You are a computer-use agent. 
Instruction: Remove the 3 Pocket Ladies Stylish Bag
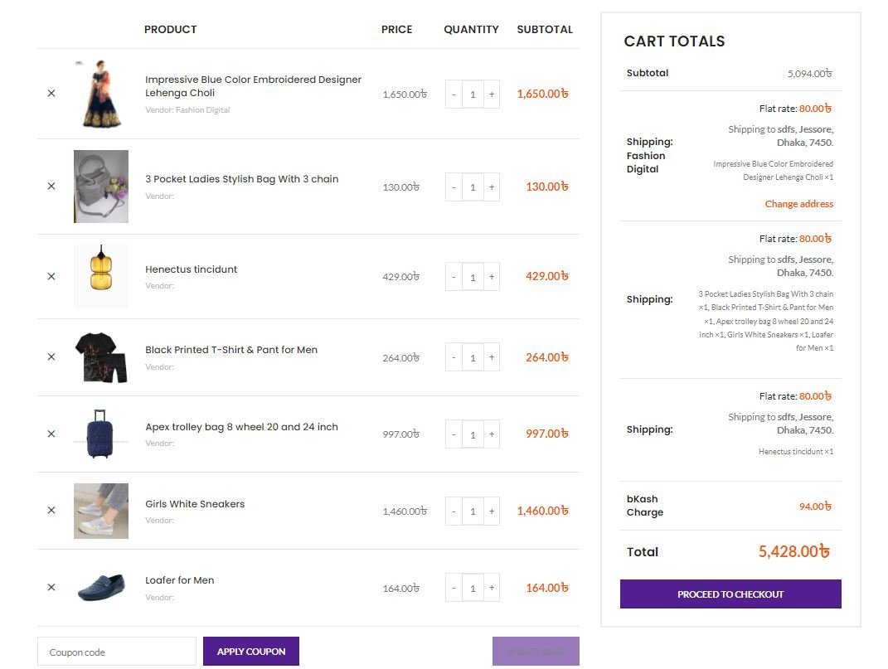click(51, 187)
